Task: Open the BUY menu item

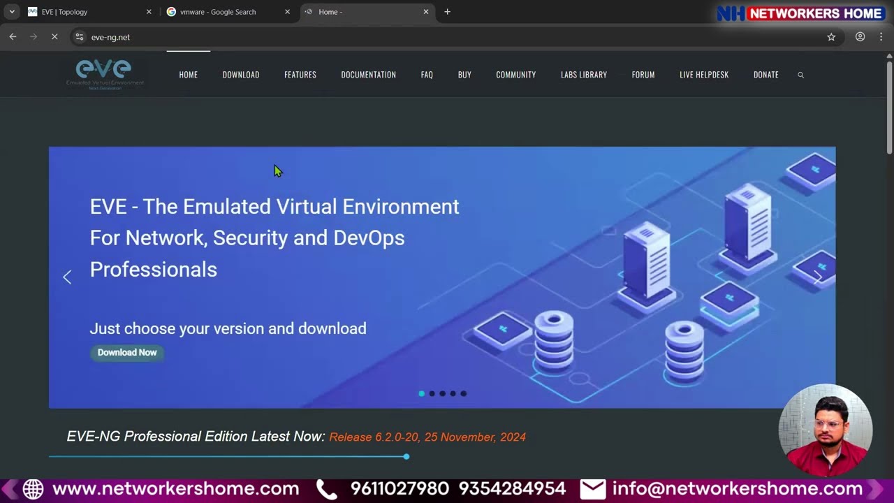Action: tap(464, 75)
